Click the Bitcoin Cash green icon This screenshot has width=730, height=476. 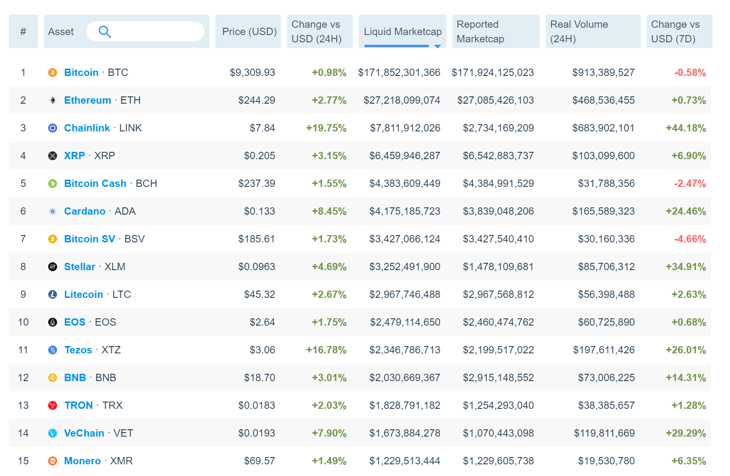point(53,183)
